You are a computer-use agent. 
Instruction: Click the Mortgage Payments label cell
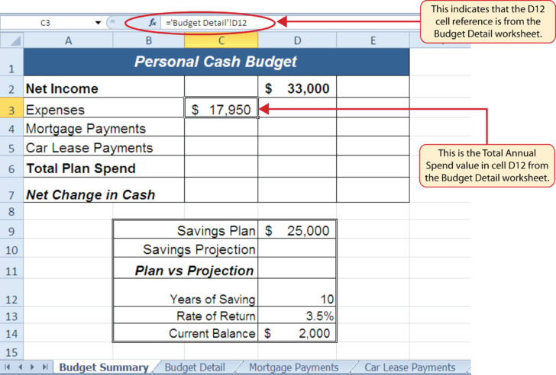(x=104, y=127)
